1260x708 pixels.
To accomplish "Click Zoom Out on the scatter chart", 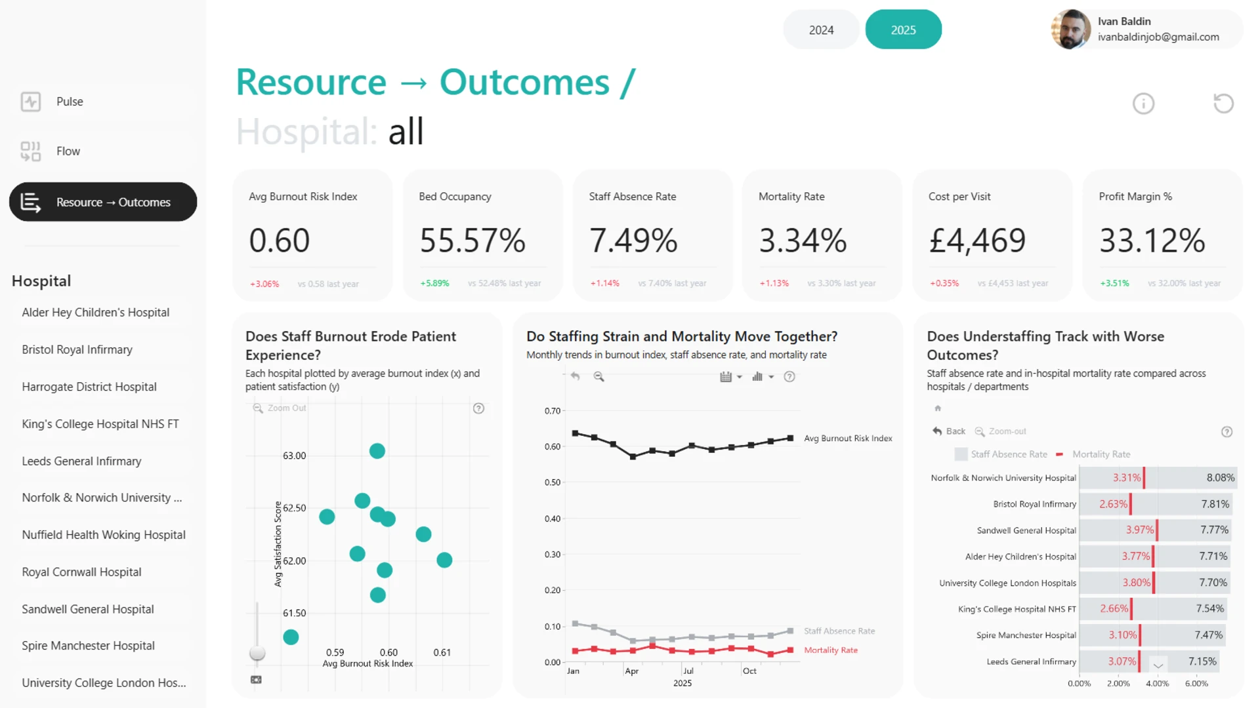I will [x=280, y=408].
